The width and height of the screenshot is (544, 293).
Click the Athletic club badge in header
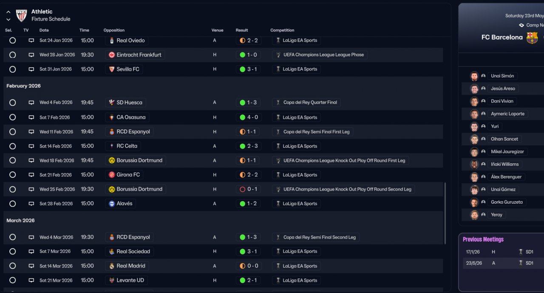coord(21,15)
